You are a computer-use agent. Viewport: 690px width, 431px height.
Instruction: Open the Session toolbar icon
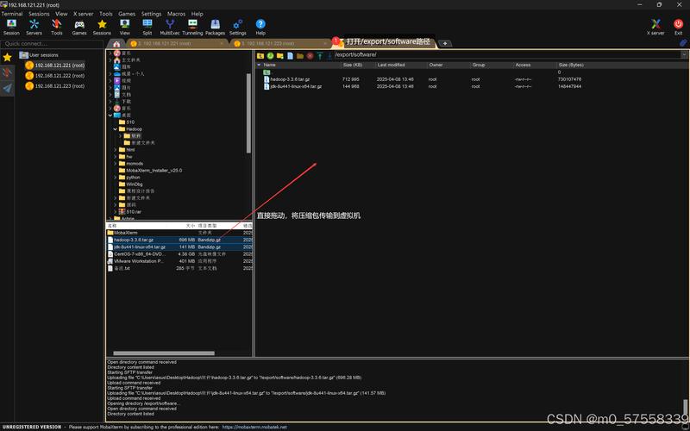(x=11, y=27)
